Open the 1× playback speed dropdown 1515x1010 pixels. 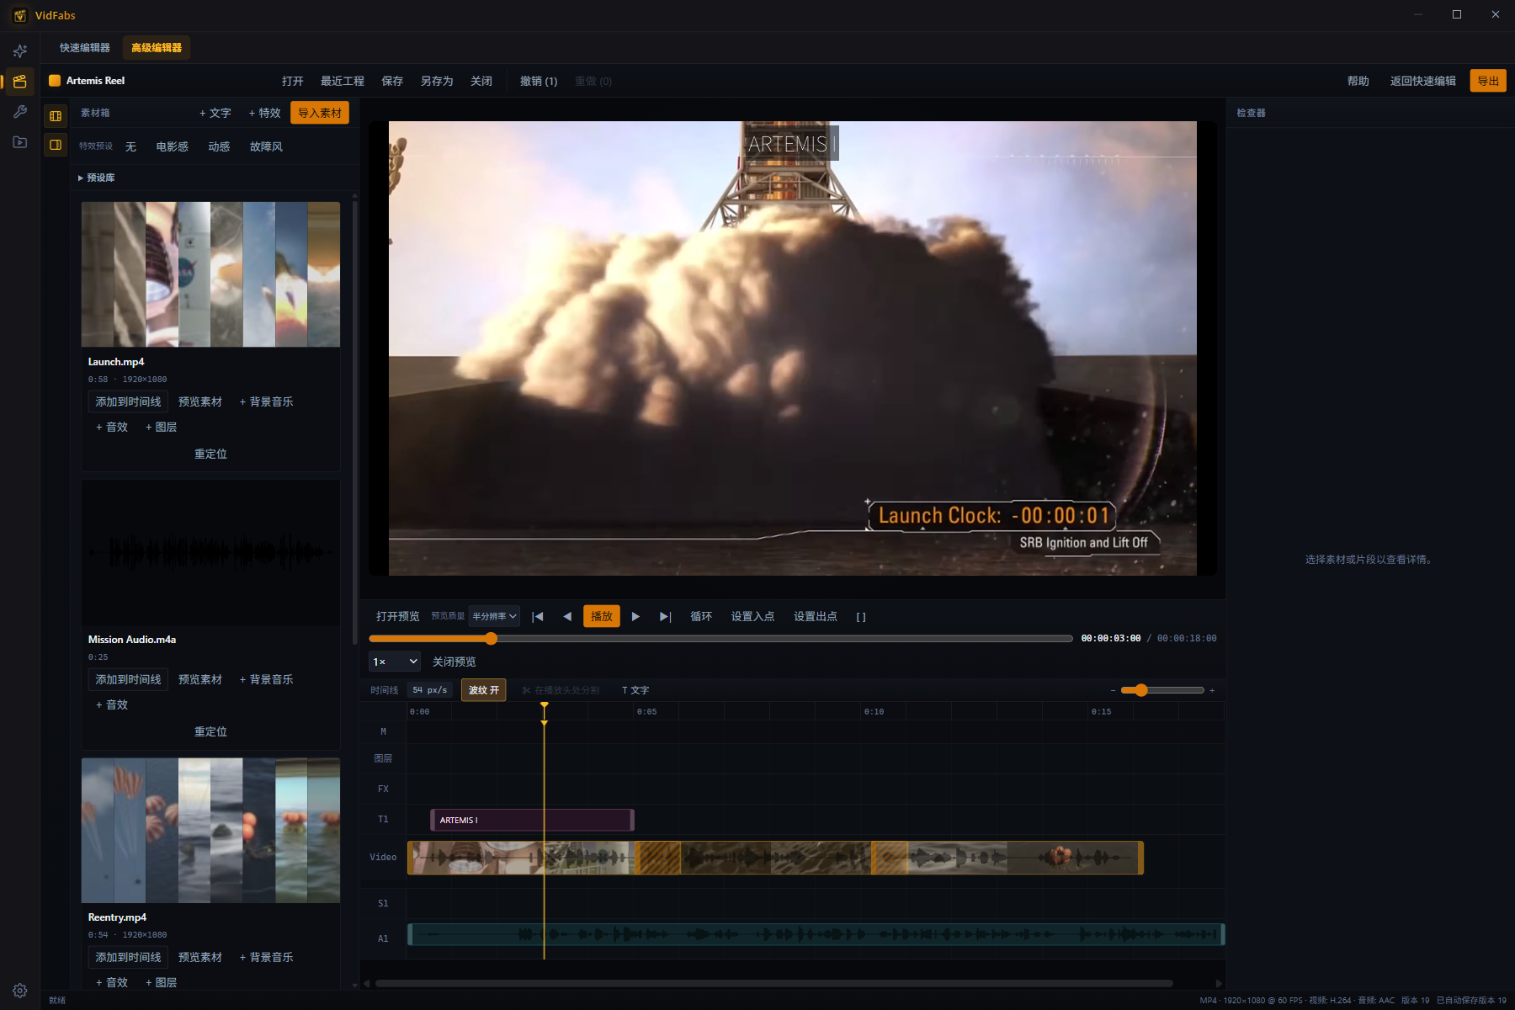click(x=395, y=662)
